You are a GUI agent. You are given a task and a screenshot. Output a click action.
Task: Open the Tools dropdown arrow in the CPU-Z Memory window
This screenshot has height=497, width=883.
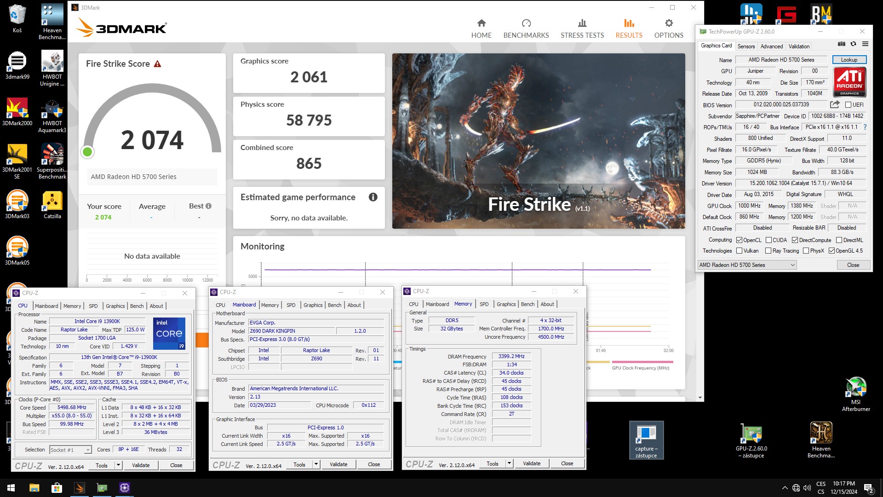point(509,463)
